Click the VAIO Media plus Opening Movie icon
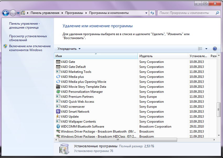 (58, 82)
